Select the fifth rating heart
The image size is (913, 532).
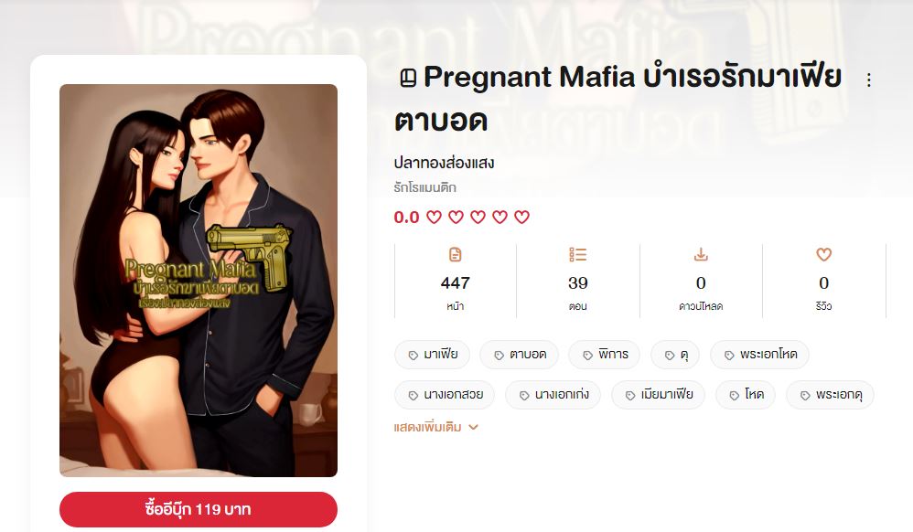coord(521,218)
